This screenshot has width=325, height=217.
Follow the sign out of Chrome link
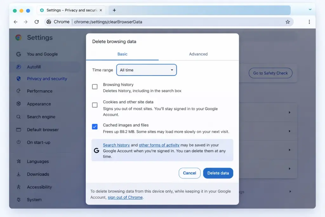[125, 197]
